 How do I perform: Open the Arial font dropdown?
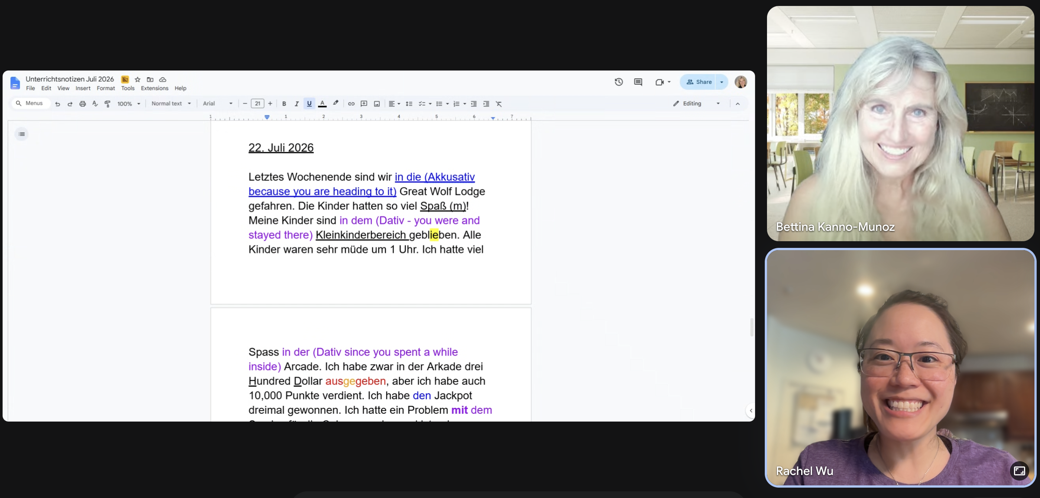[x=218, y=104]
